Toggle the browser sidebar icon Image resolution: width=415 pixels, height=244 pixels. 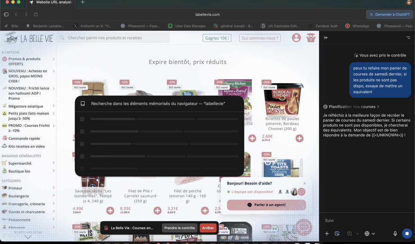6,14
